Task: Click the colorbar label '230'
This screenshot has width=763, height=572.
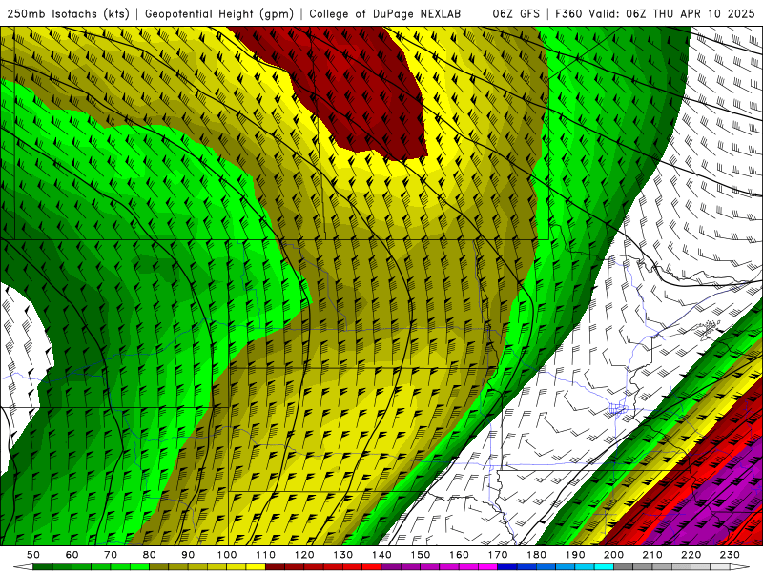Action: tap(730, 555)
